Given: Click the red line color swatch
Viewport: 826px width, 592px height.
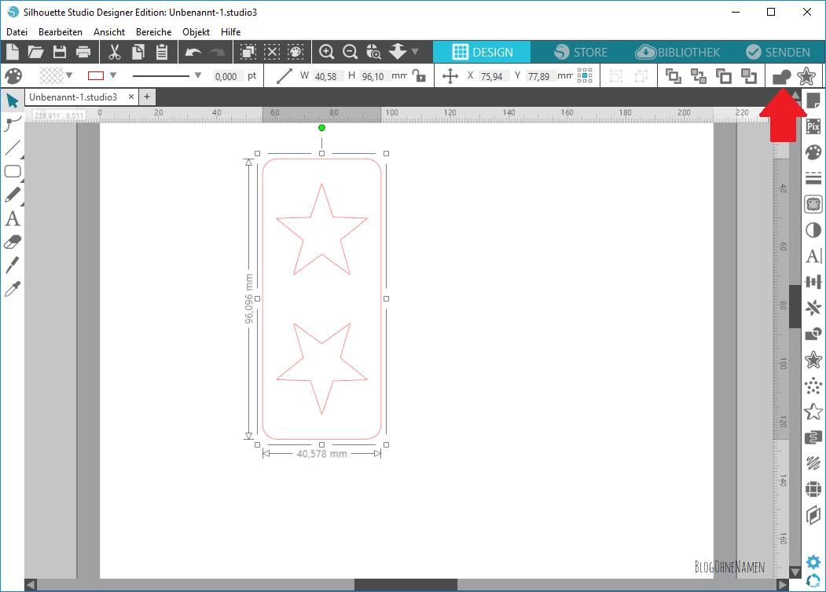Looking at the screenshot, I should pos(96,76).
